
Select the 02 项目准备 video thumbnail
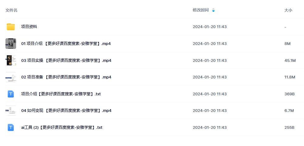tap(11, 77)
